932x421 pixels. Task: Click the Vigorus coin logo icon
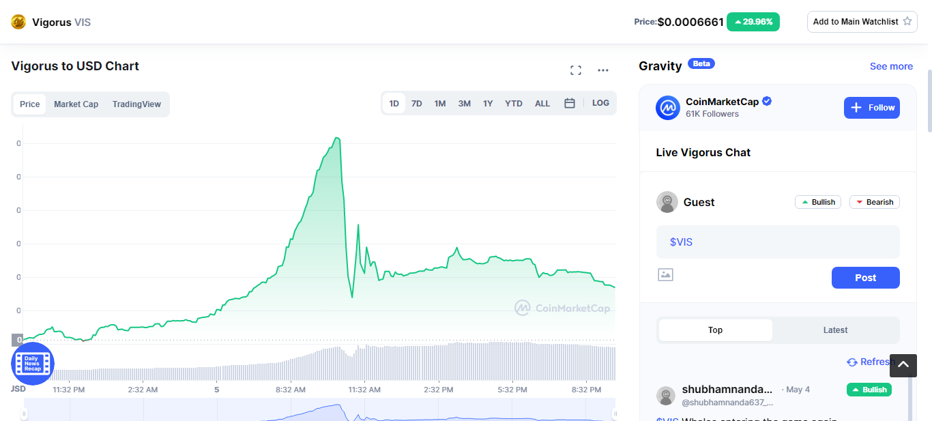[x=18, y=22]
